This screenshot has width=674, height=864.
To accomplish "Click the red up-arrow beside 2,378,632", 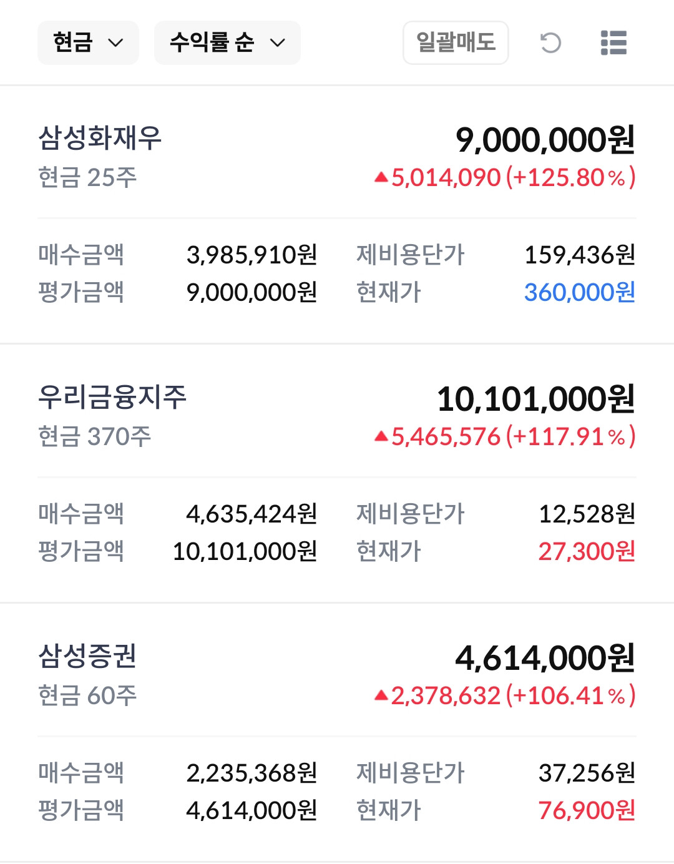I will click(381, 696).
